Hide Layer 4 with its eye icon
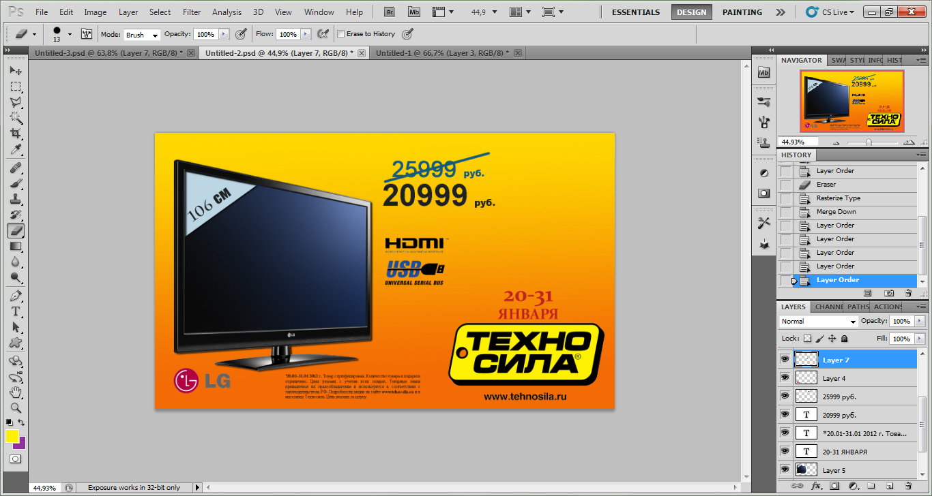The image size is (932, 496). click(785, 377)
